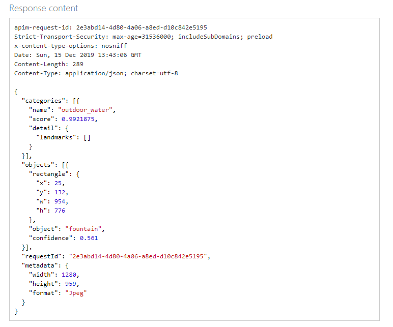Click the metadata width value 1280

click(x=69, y=275)
